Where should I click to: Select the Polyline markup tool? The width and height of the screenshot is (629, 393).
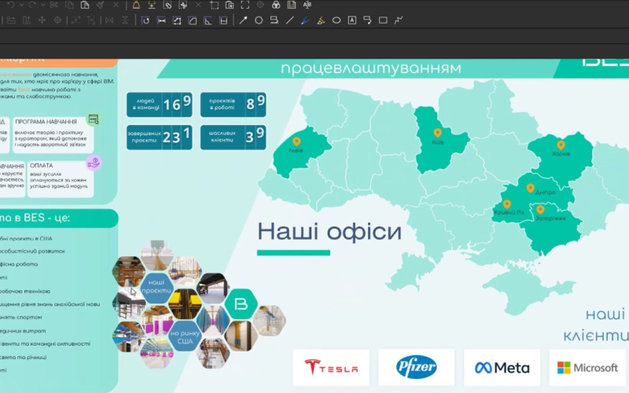pyautogui.click(x=399, y=20)
